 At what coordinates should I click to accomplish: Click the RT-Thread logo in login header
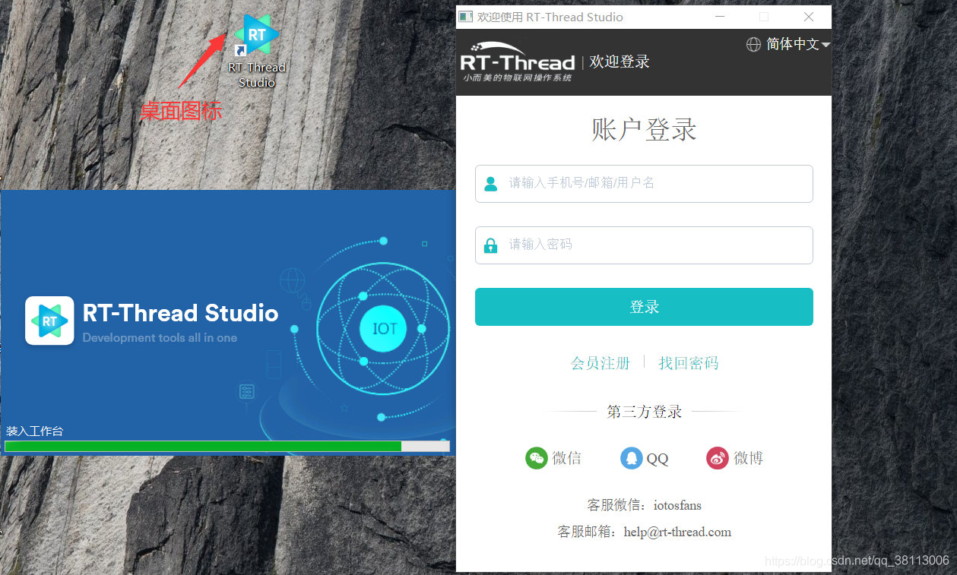point(518,62)
